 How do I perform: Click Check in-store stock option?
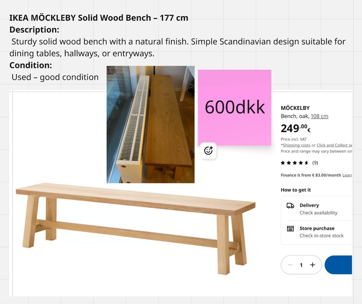(321, 236)
